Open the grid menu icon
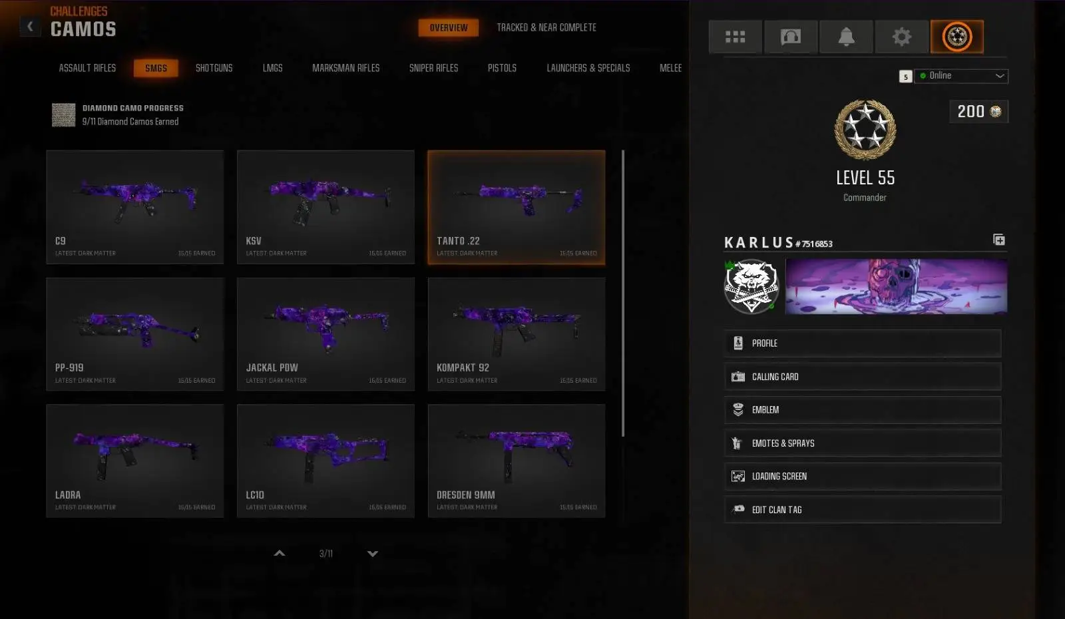Screen dimensions: 1065x619 coord(735,37)
